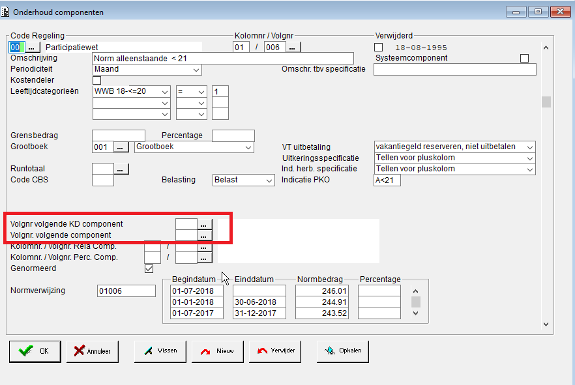
Task: Toggle the Verwijderd checkbox
Action: coord(378,48)
